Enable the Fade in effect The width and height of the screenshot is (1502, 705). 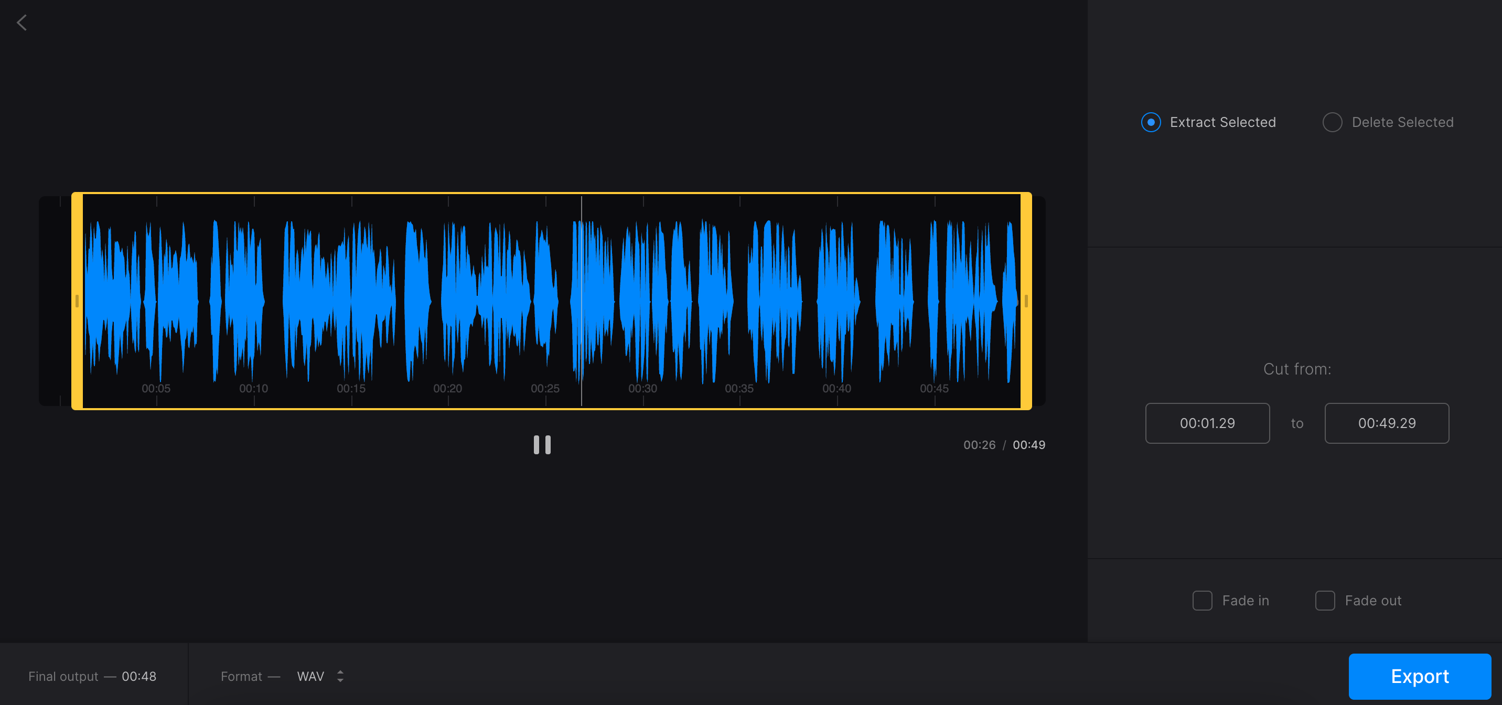tap(1203, 600)
